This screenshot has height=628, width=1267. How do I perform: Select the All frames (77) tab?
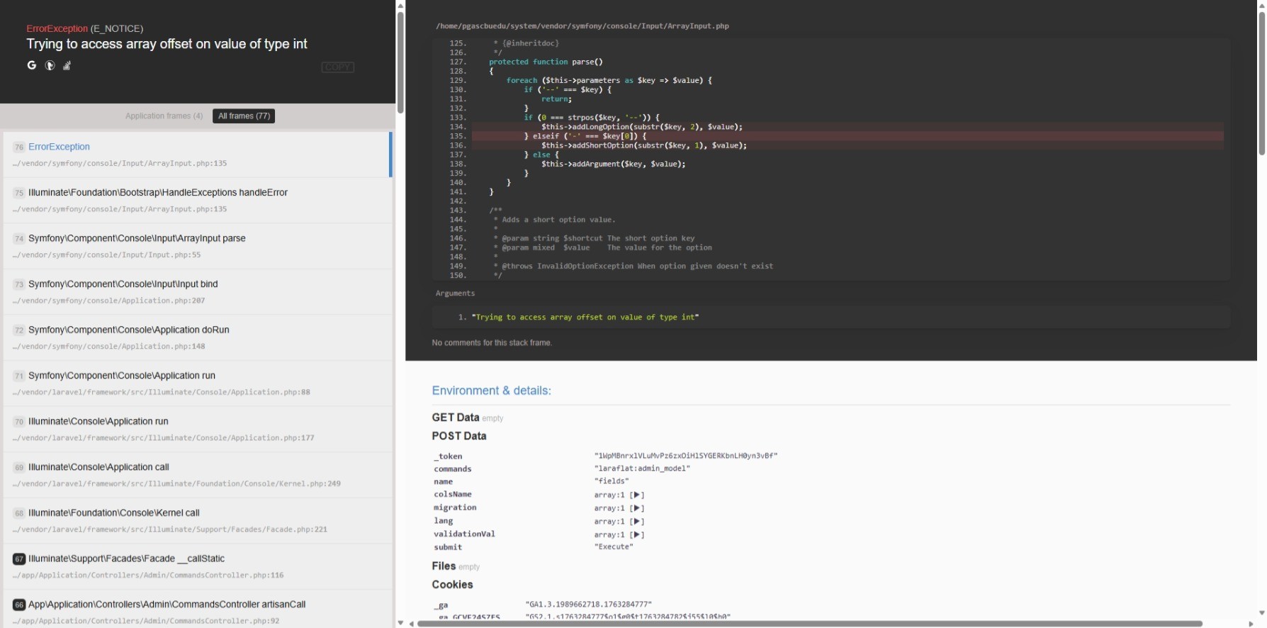point(244,116)
